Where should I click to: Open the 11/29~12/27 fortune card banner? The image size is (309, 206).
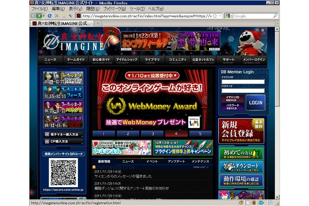point(63,78)
